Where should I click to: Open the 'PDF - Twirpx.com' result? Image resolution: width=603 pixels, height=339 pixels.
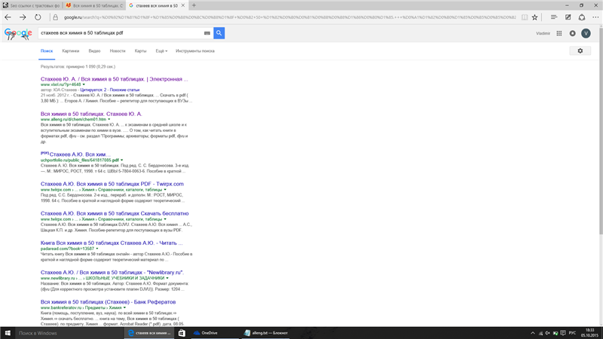coord(112,184)
